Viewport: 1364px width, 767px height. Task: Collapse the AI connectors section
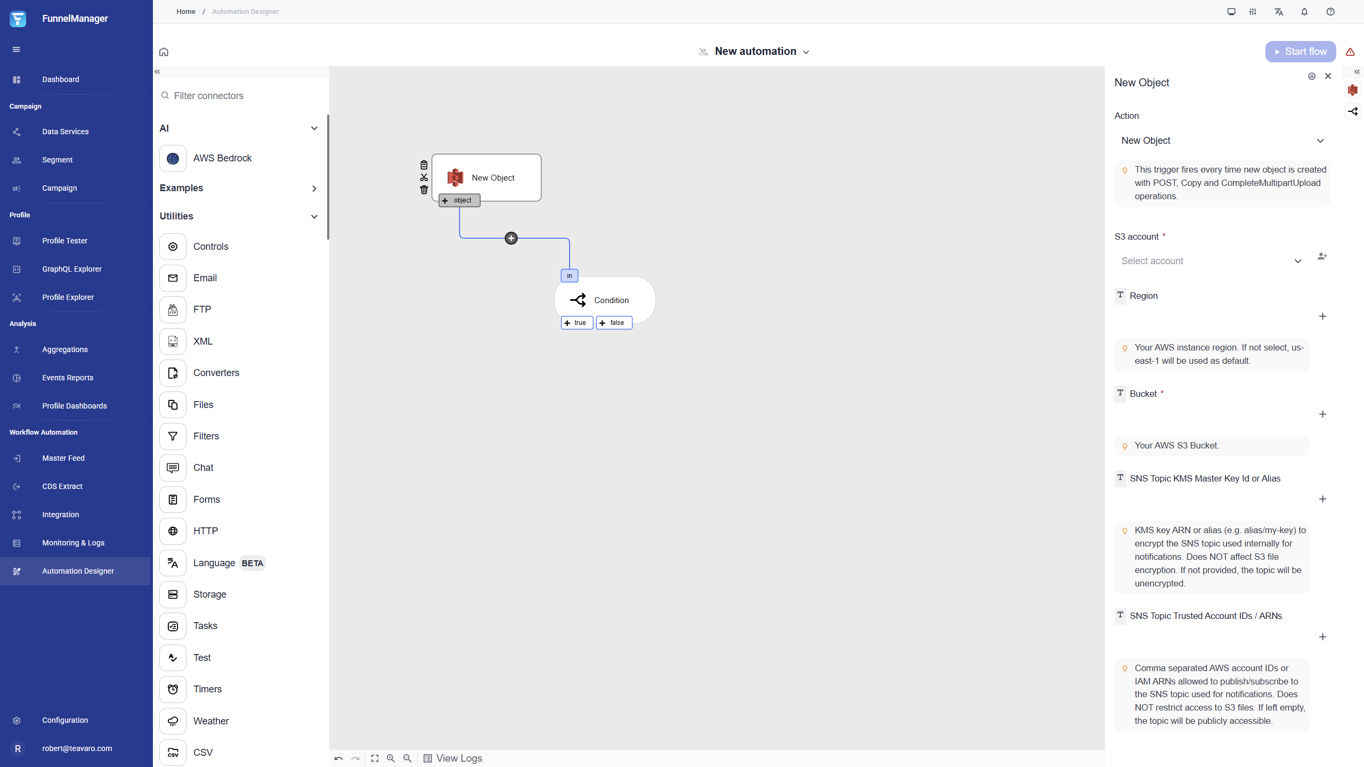click(314, 128)
